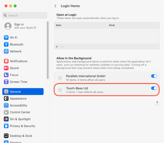
Task: Click the Parallels International GmbH name text
Action: (86, 76)
